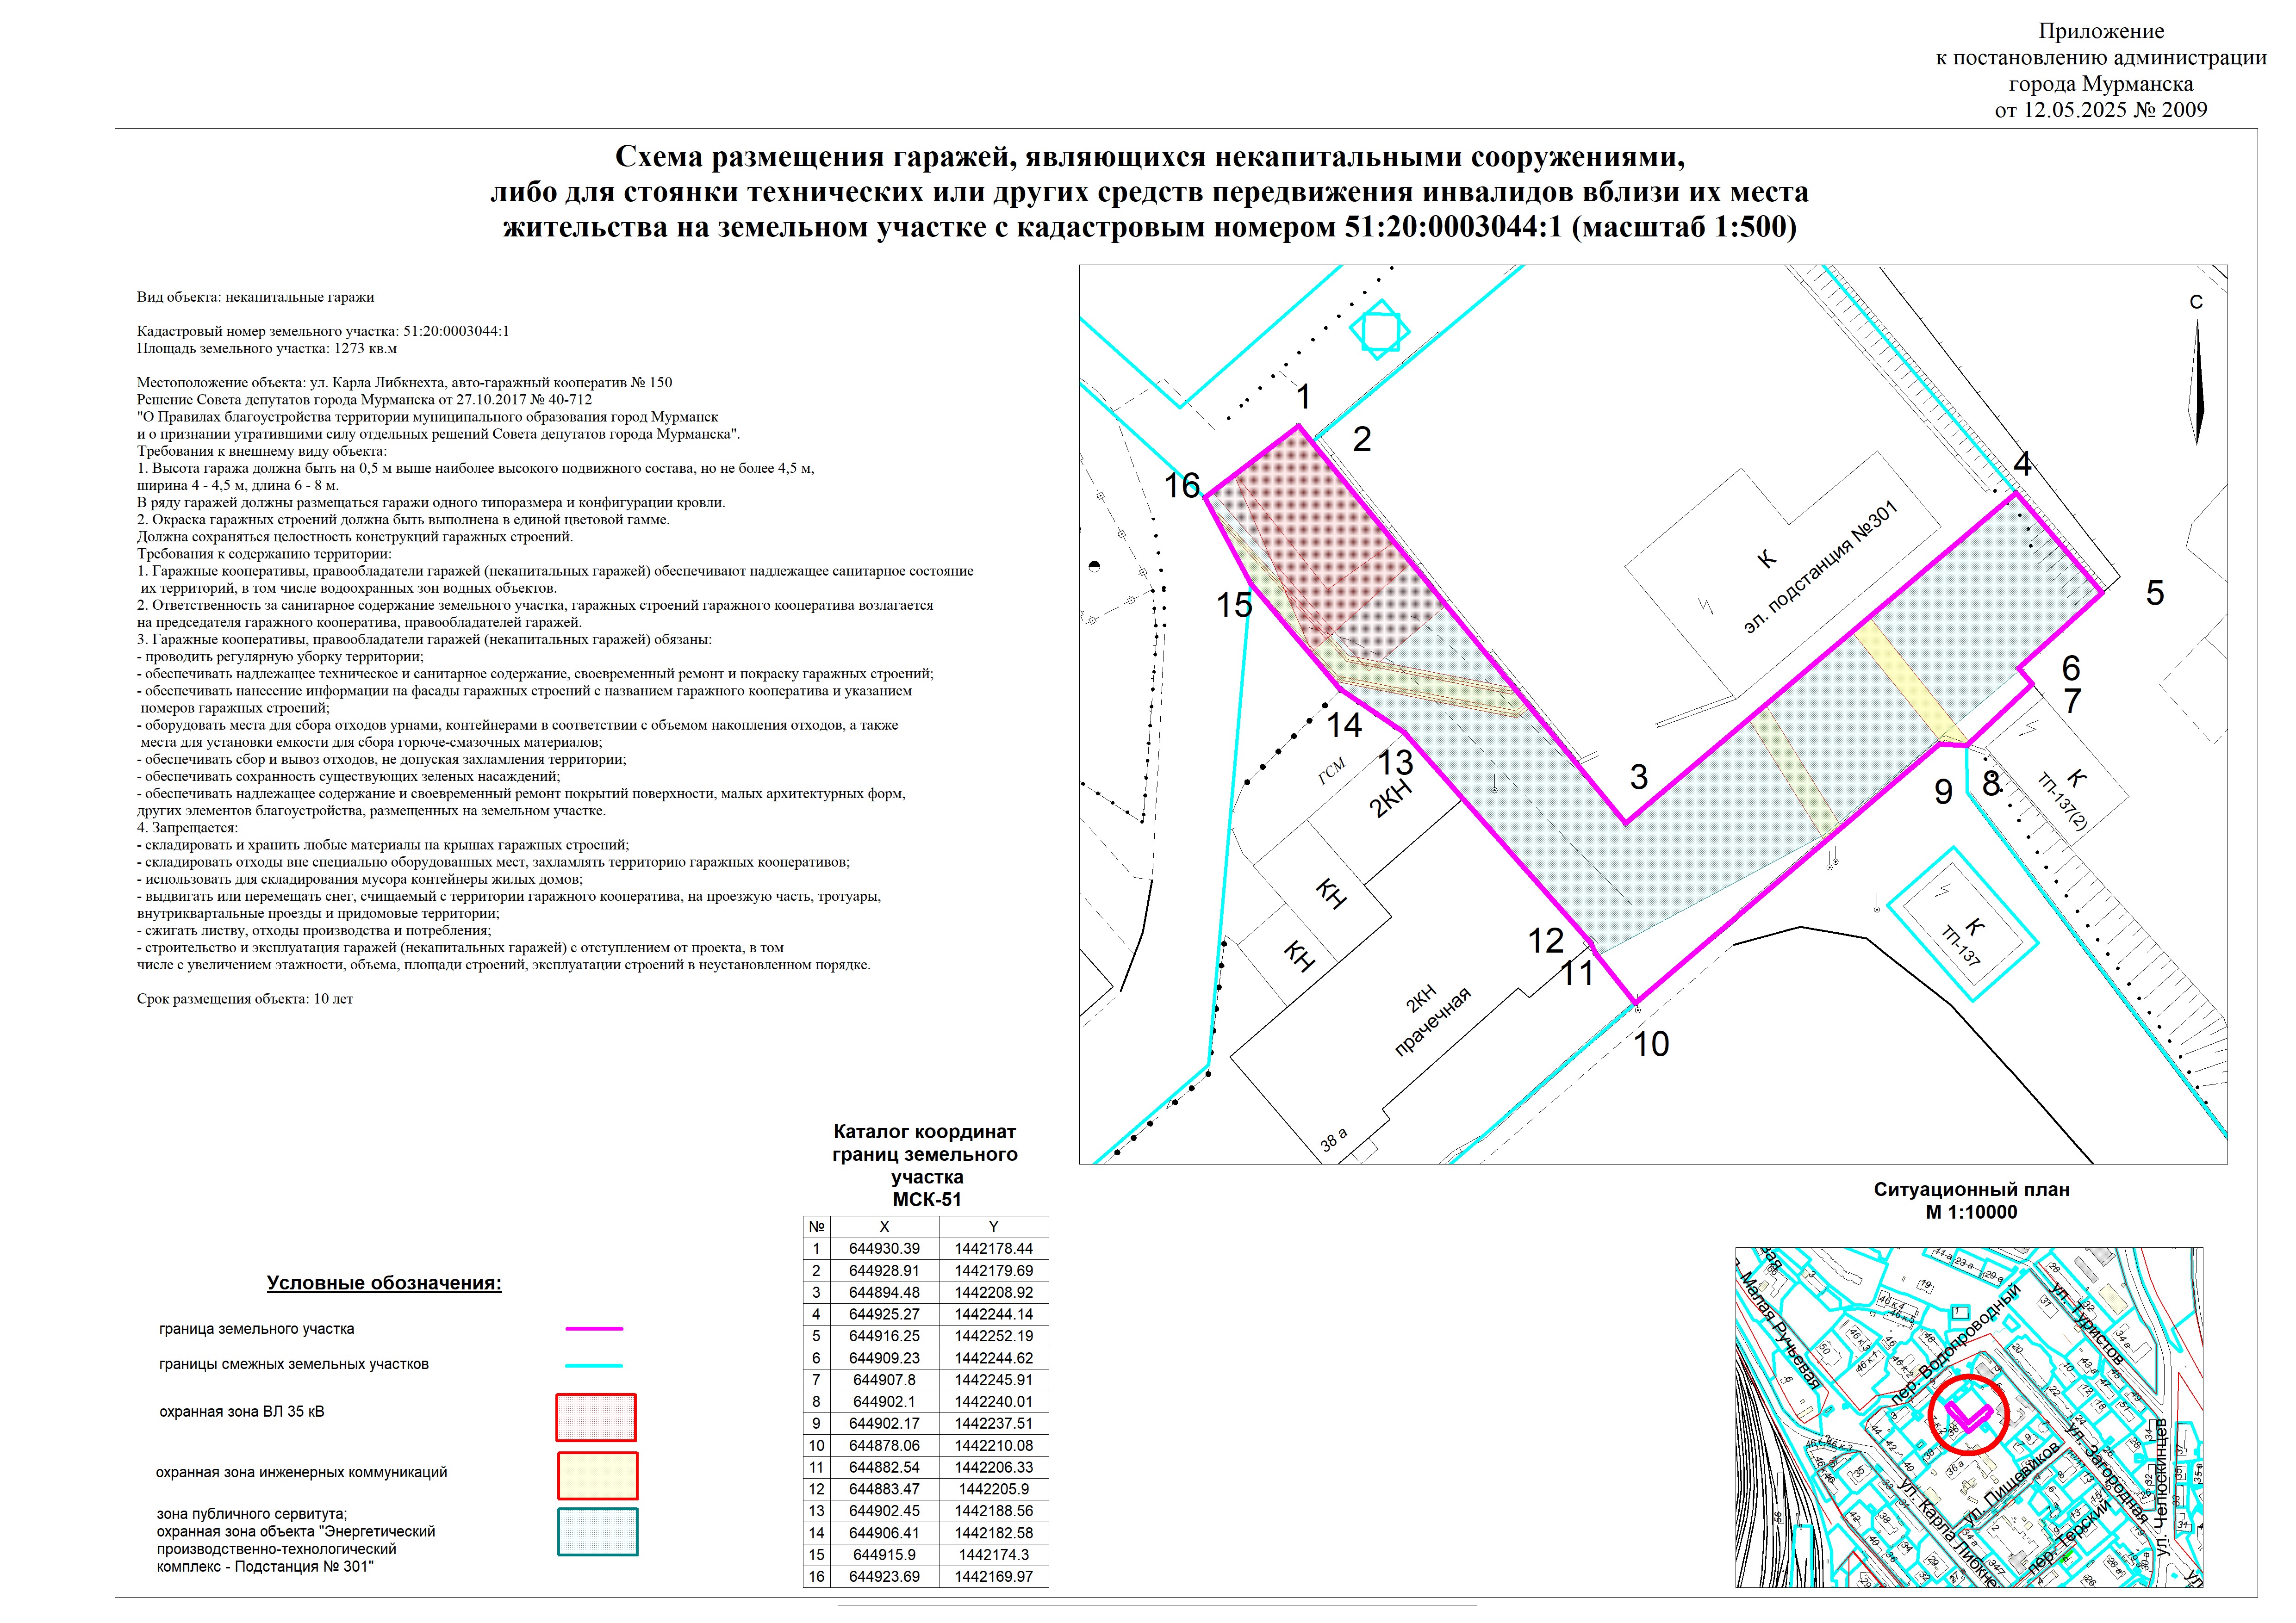Click the X coordinate cell of row 1
This screenshot has width=2296, height=1623.
[x=884, y=1248]
